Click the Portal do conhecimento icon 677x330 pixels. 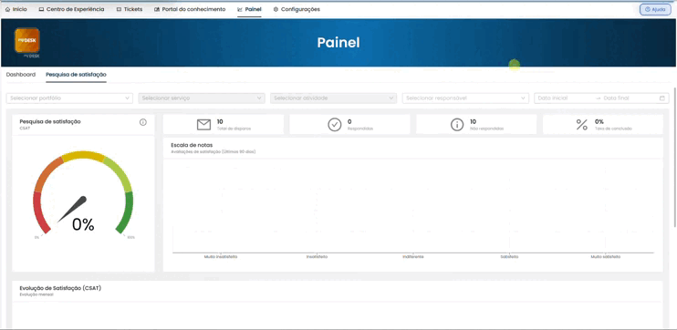click(x=157, y=9)
